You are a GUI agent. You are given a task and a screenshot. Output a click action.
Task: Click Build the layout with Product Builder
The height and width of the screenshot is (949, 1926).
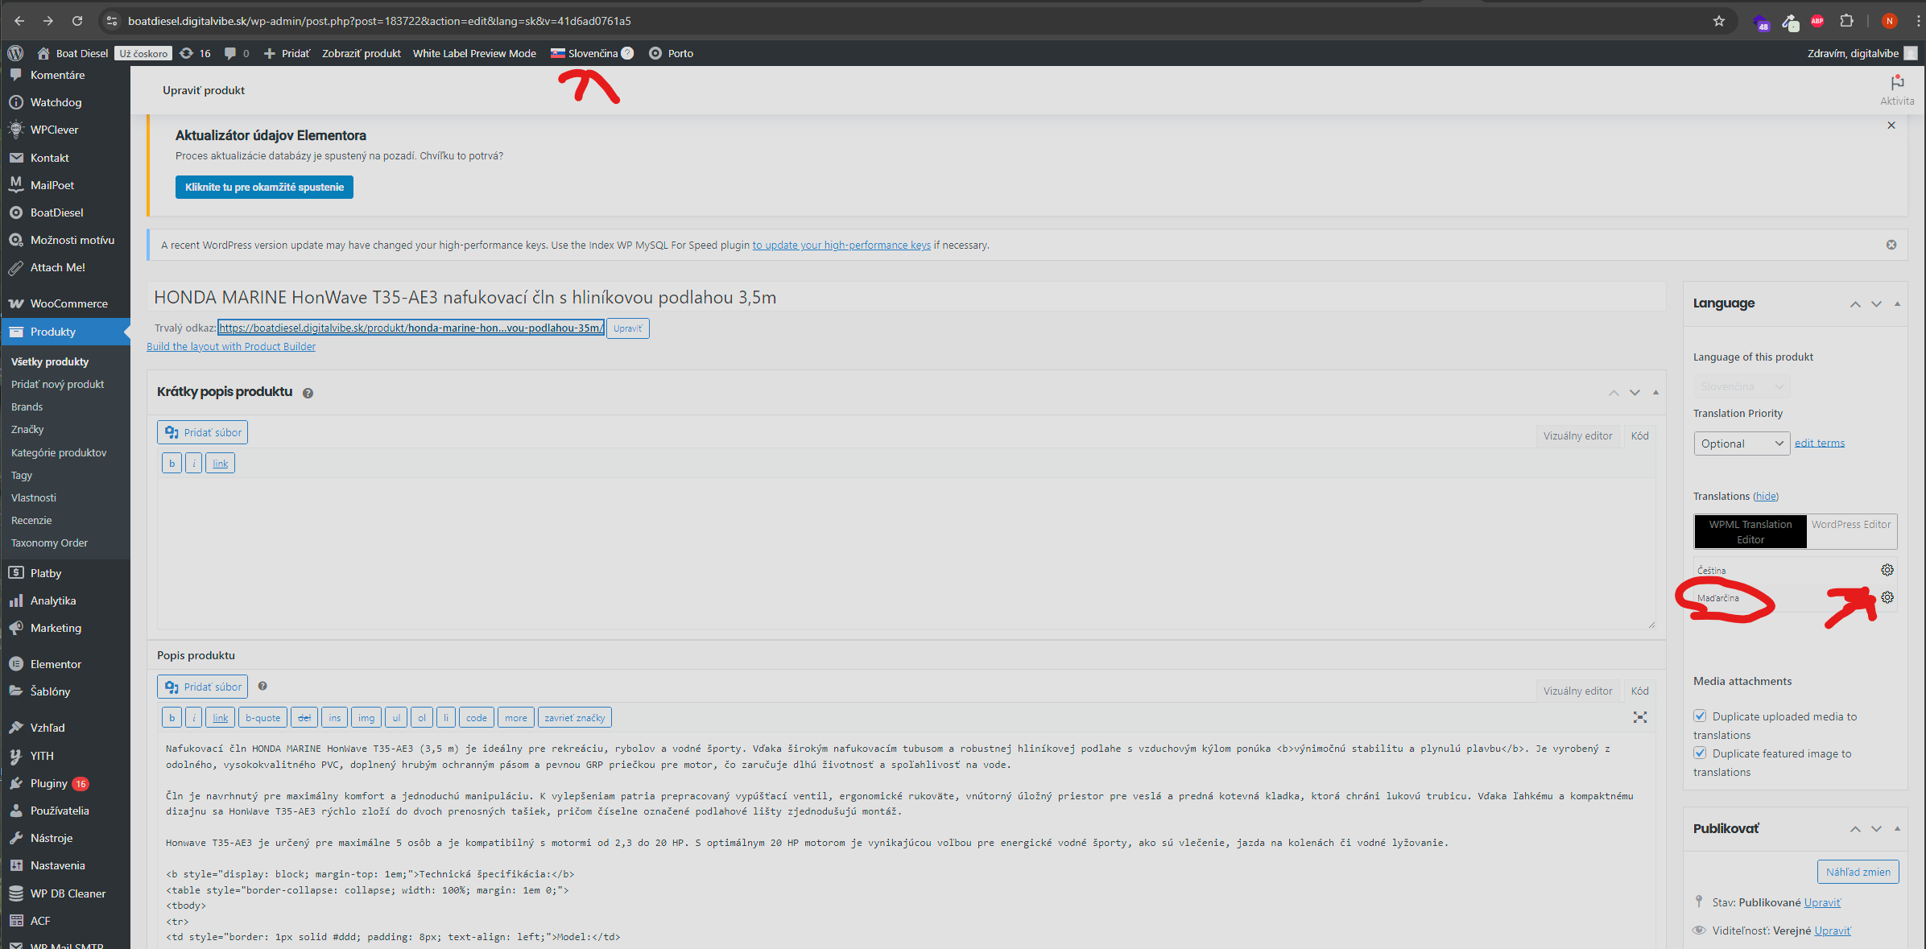[x=231, y=347]
